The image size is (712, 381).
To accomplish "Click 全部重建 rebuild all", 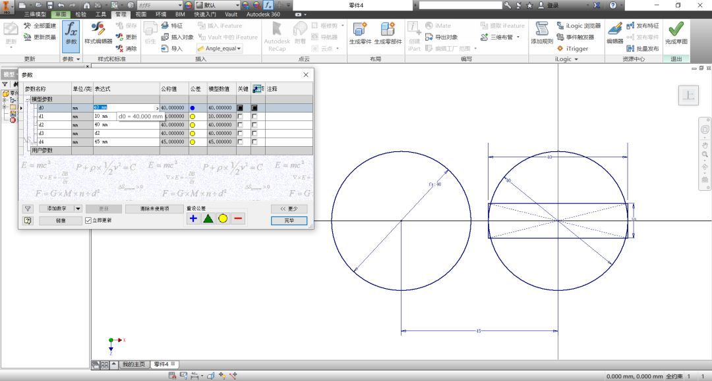I will point(40,26).
